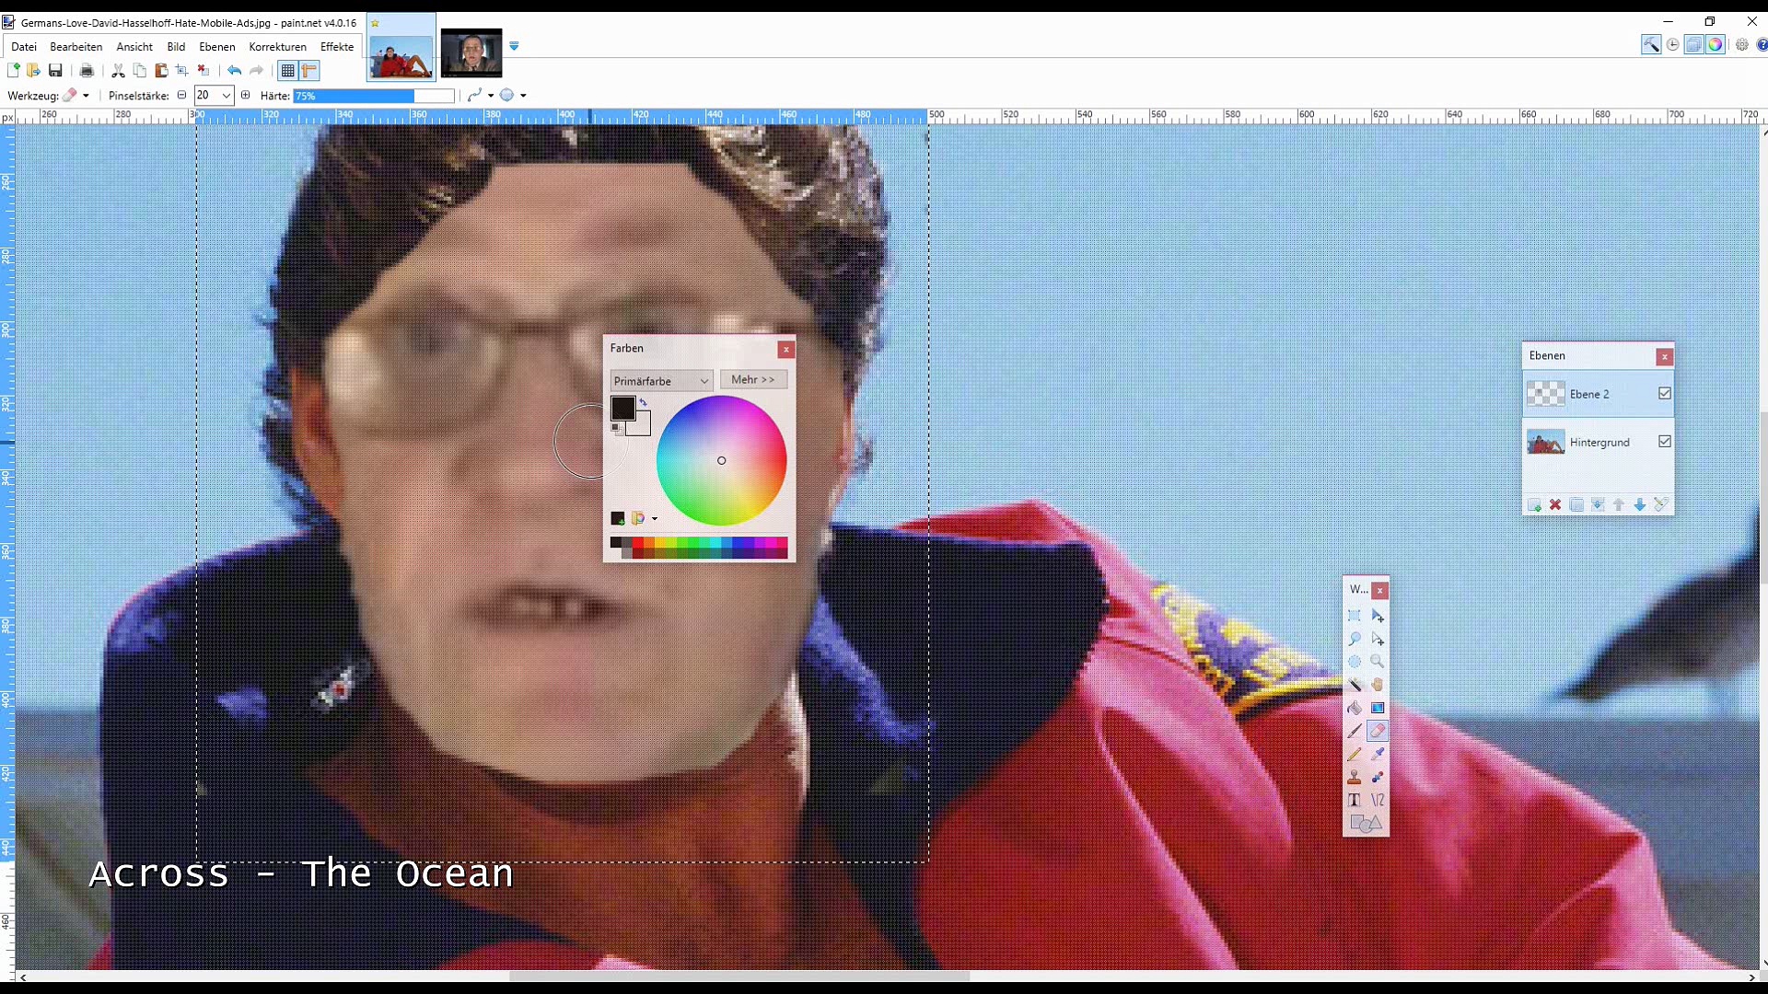Open the Pinselstärke size dropdown
Screen dimensions: 1768x994
(226, 96)
